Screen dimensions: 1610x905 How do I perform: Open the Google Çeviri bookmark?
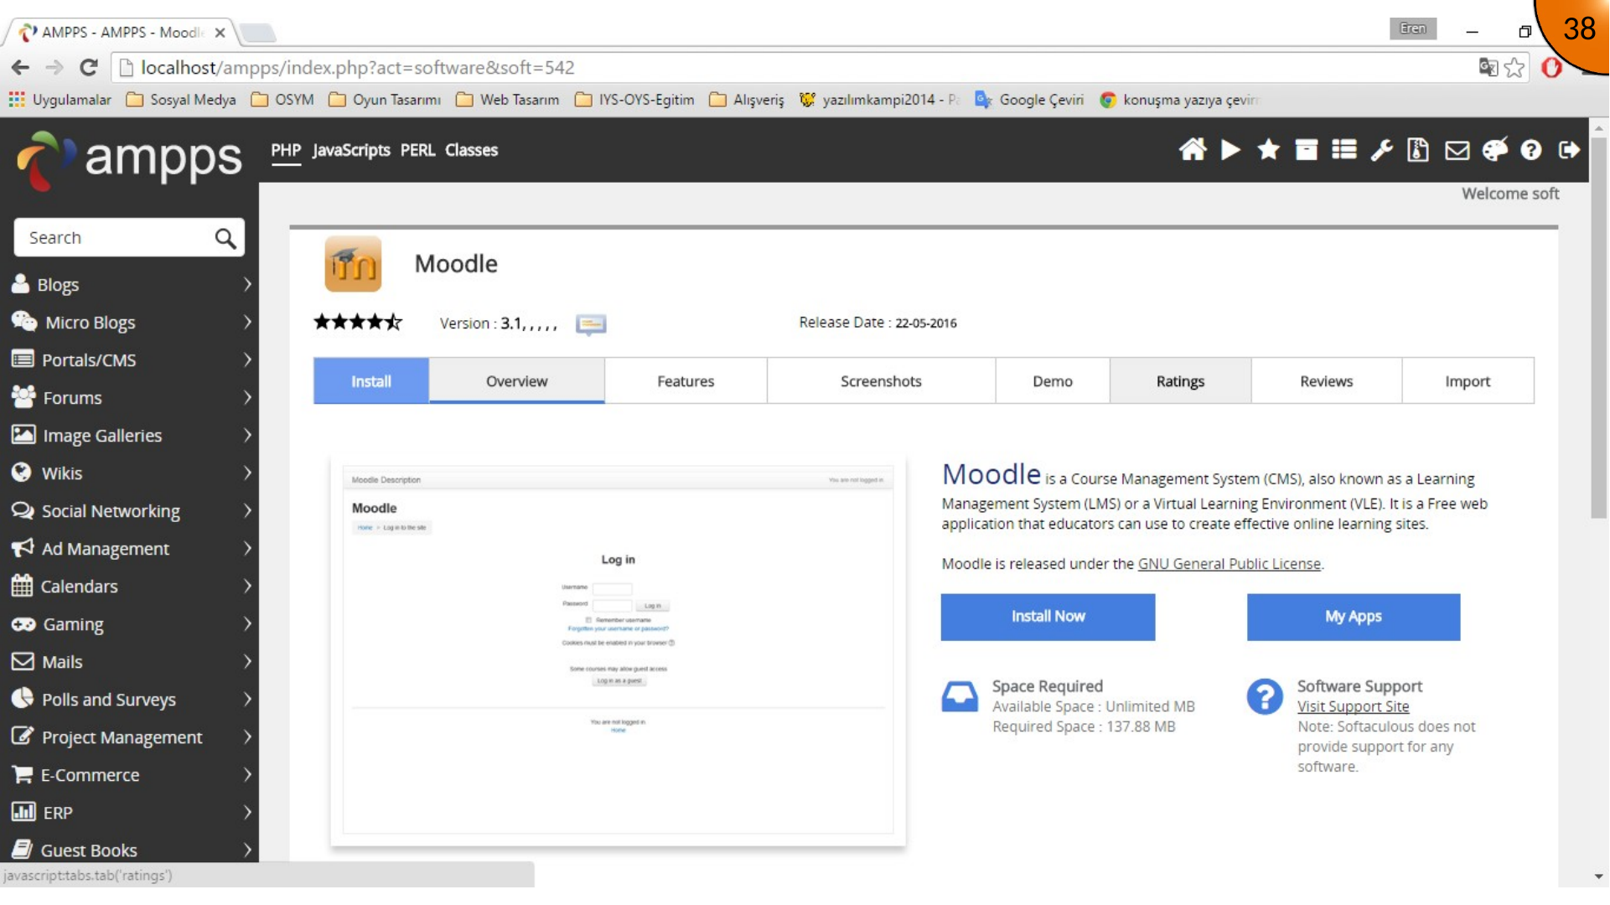pyautogui.click(x=1029, y=100)
